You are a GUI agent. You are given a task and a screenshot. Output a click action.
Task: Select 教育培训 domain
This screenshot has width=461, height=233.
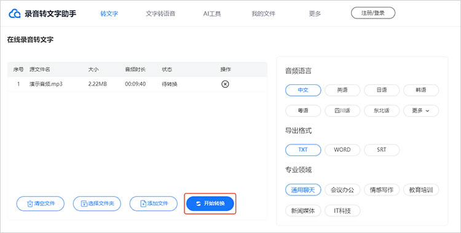(x=421, y=190)
